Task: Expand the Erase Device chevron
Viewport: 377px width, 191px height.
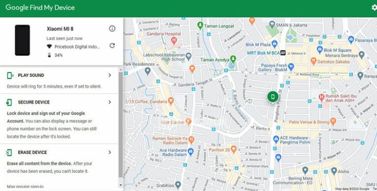Action: [x=109, y=152]
